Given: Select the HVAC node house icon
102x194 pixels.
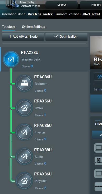Looking at the screenshot, I should point(24,108).
